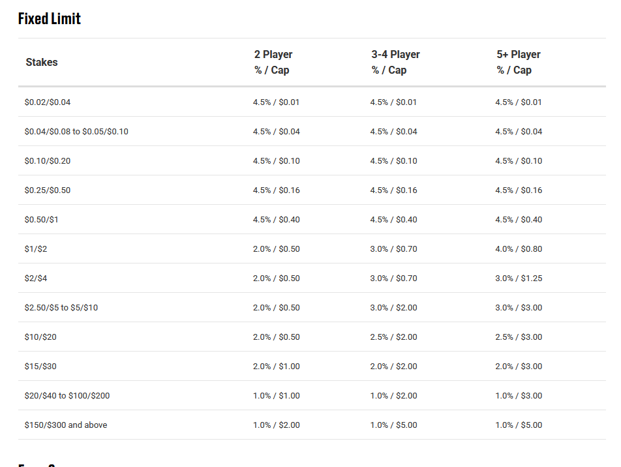Select the $0.04/$0.08 to $0.05/$0.10 stakes label
The width and height of the screenshot is (621, 467).
click(x=76, y=132)
